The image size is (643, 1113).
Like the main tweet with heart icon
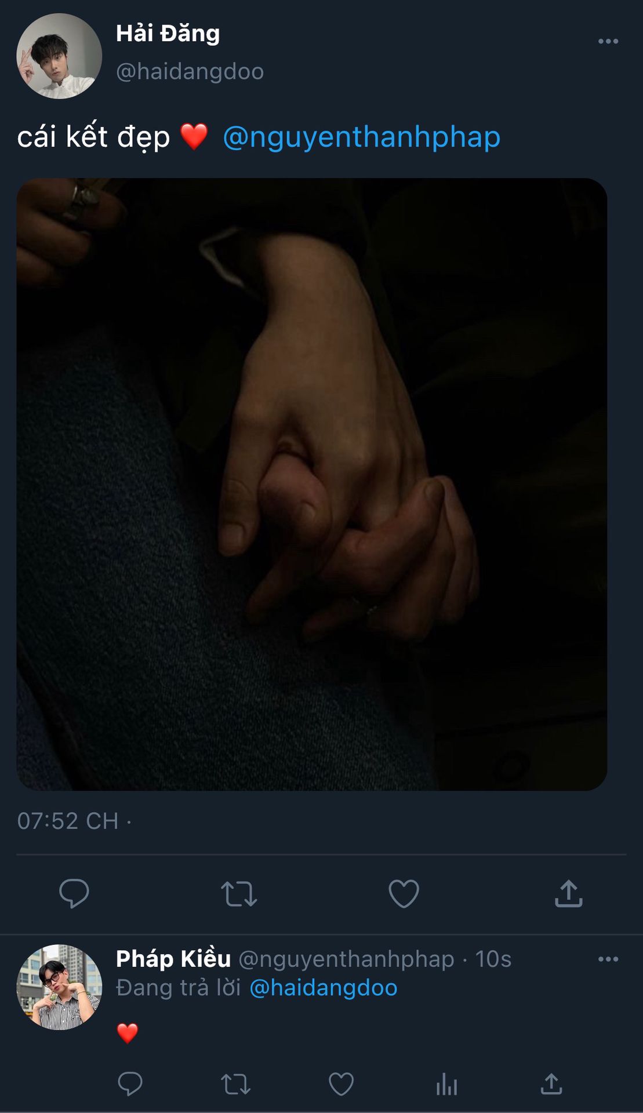coord(404,893)
